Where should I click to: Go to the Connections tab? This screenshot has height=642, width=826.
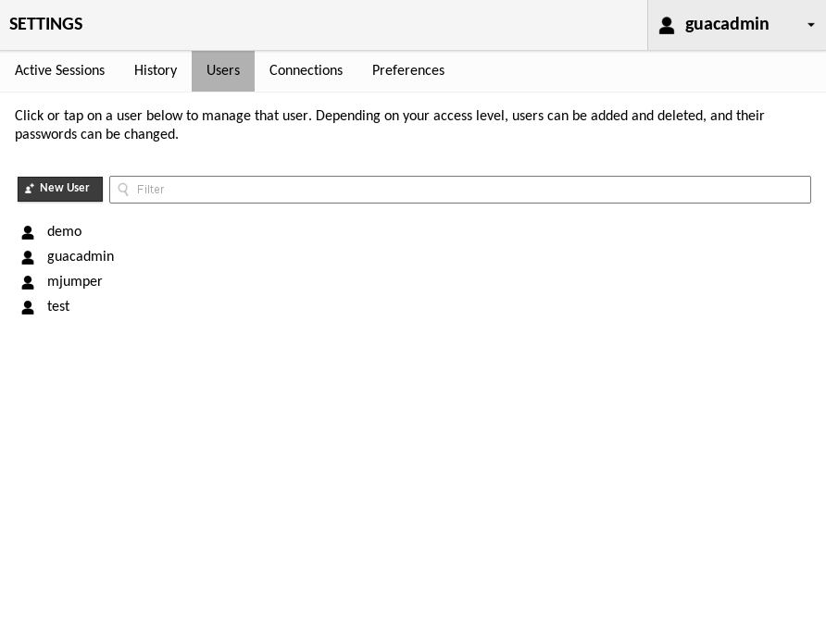pyautogui.click(x=306, y=71)
